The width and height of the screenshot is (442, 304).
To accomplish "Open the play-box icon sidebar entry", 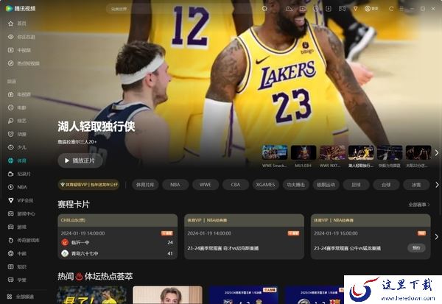I will click(19, 50).
